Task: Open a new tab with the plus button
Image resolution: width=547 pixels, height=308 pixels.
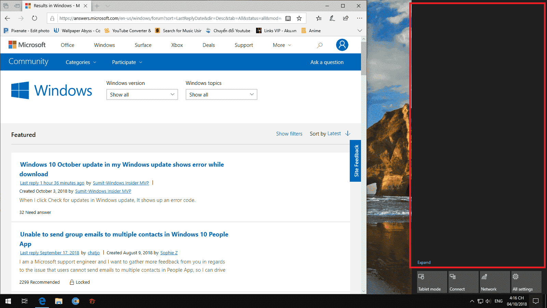Action: tap(97, 6)
